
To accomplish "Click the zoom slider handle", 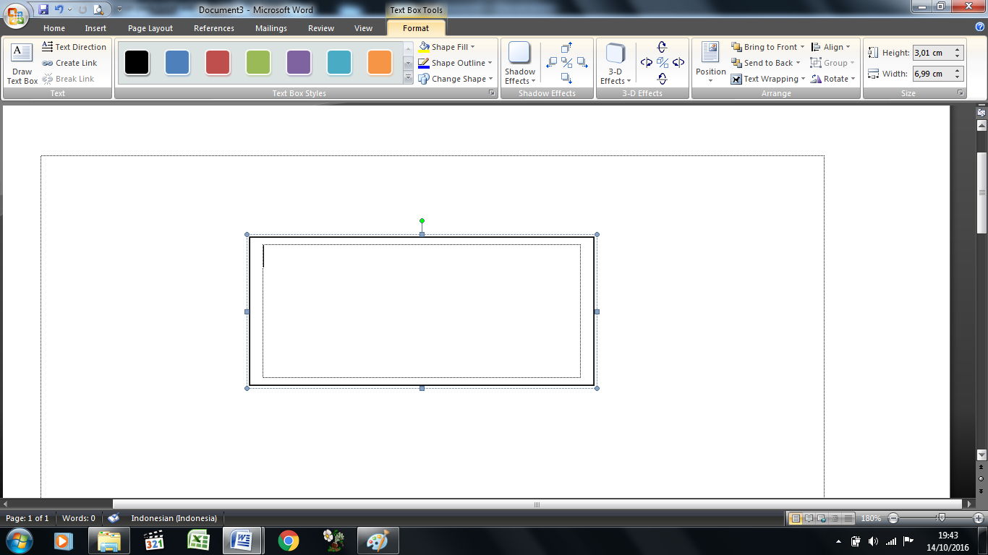I will 941,518.
